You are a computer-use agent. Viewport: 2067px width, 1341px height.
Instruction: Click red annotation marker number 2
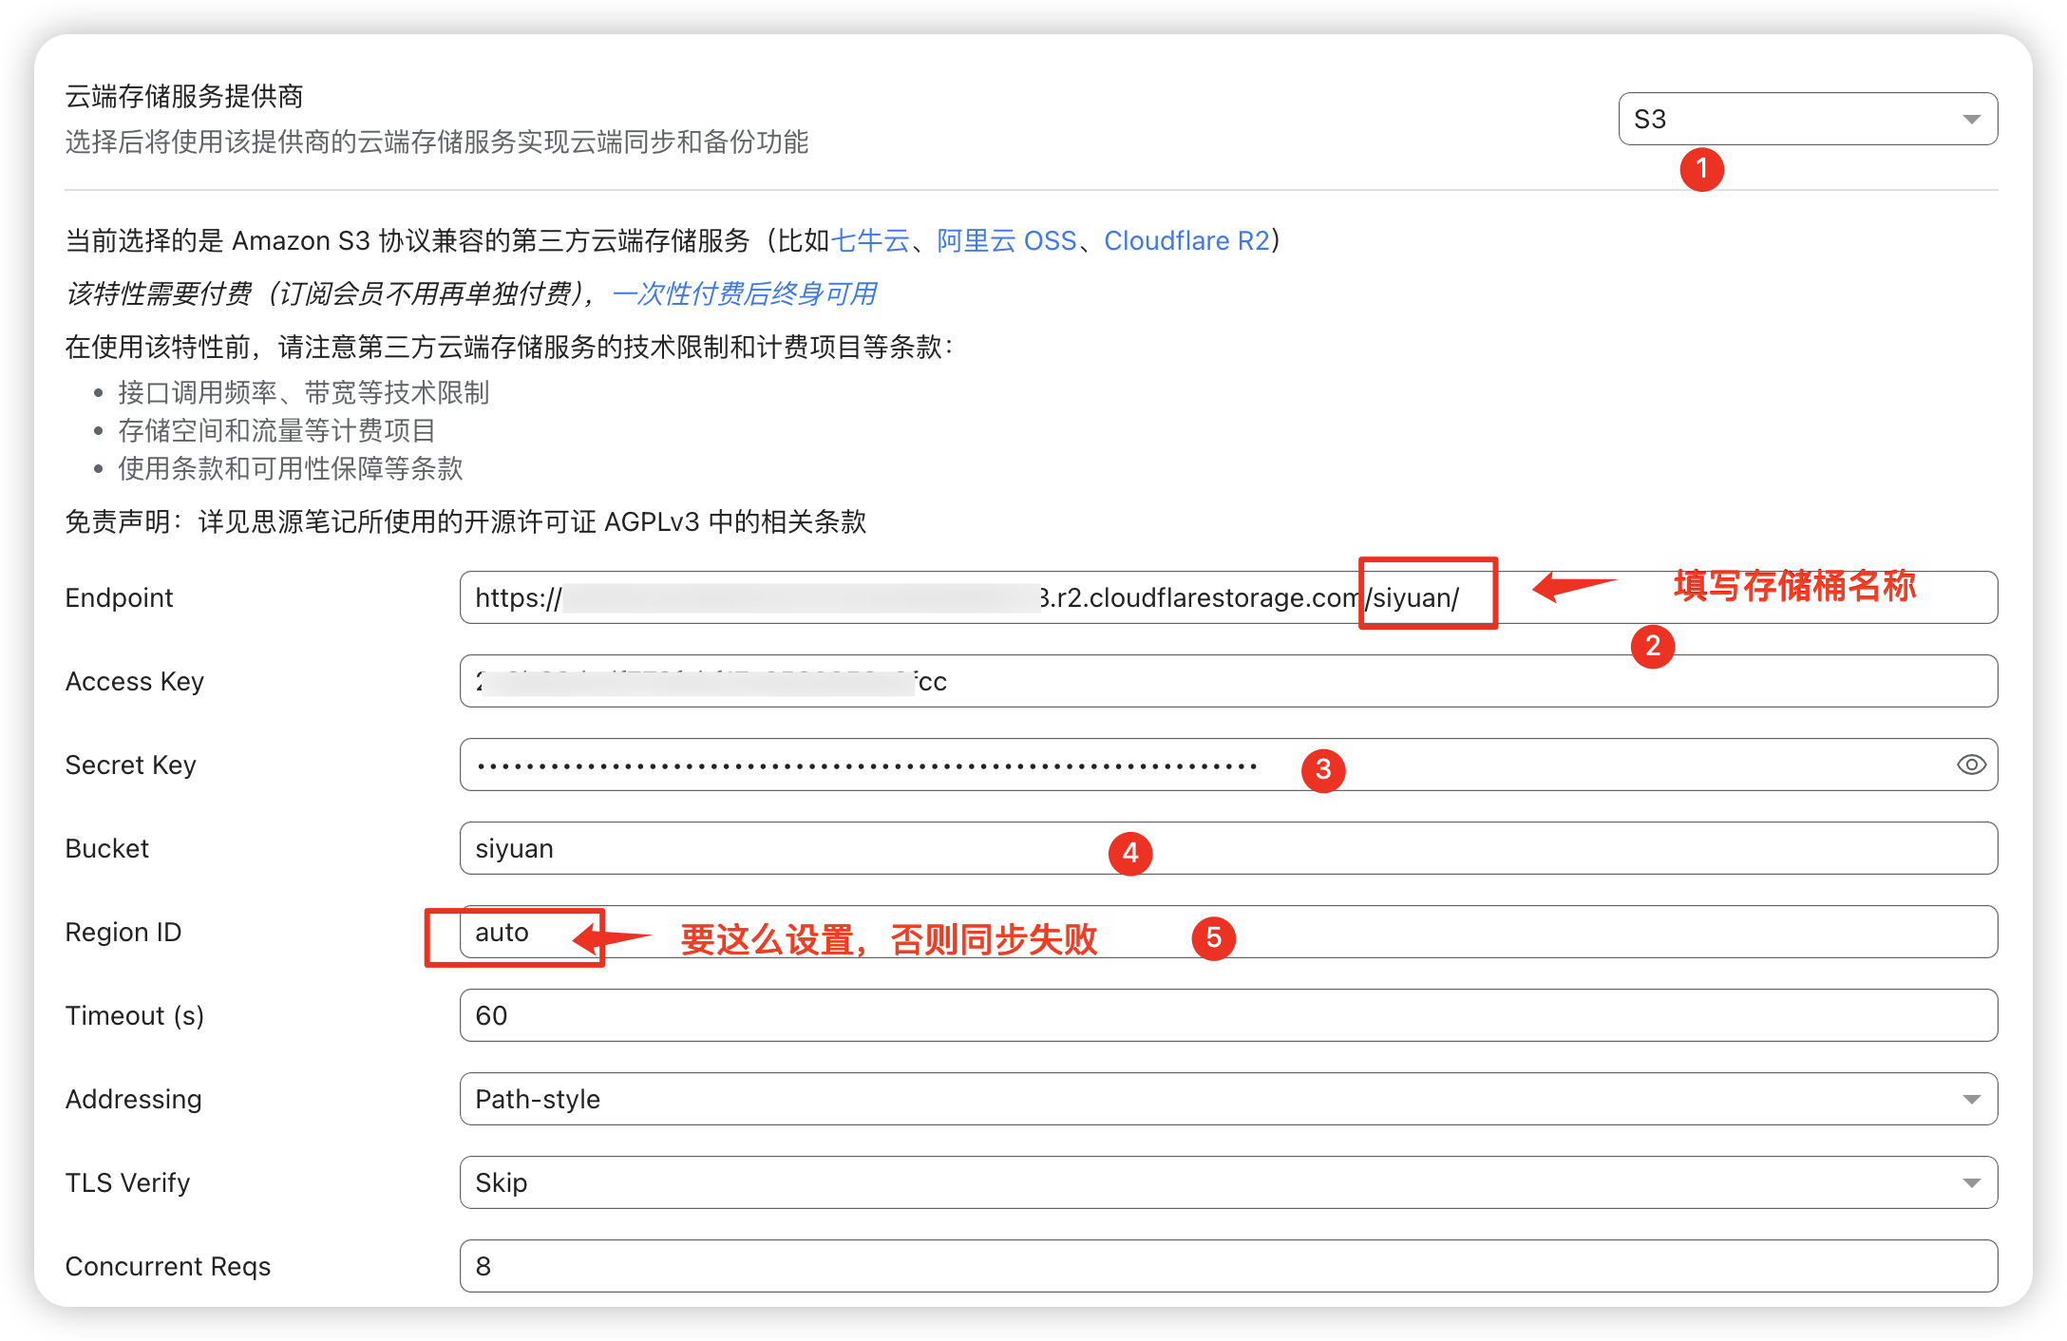tap(1652, 647)
